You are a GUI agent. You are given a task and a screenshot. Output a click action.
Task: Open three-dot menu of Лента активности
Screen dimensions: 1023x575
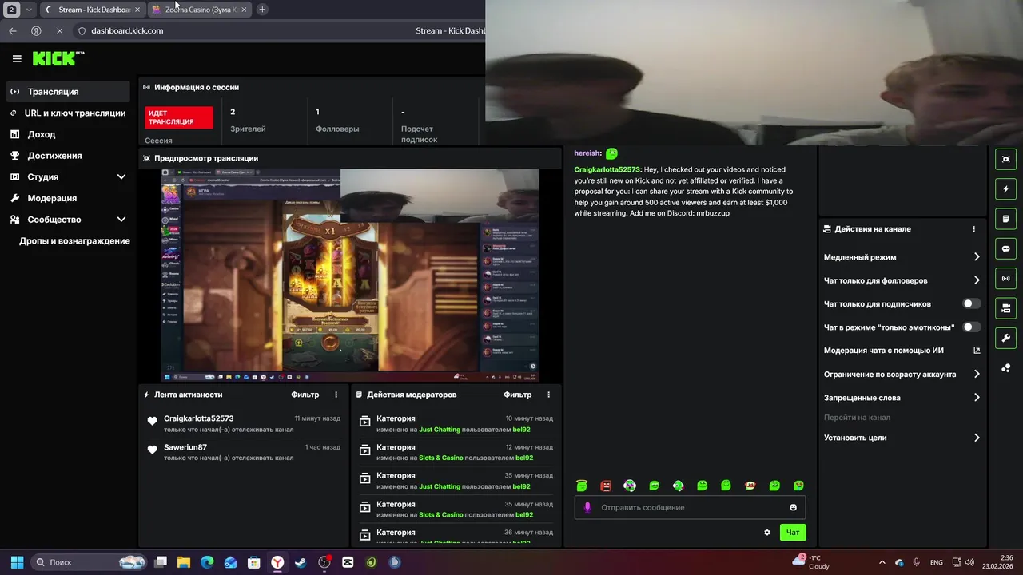(336, 395)
